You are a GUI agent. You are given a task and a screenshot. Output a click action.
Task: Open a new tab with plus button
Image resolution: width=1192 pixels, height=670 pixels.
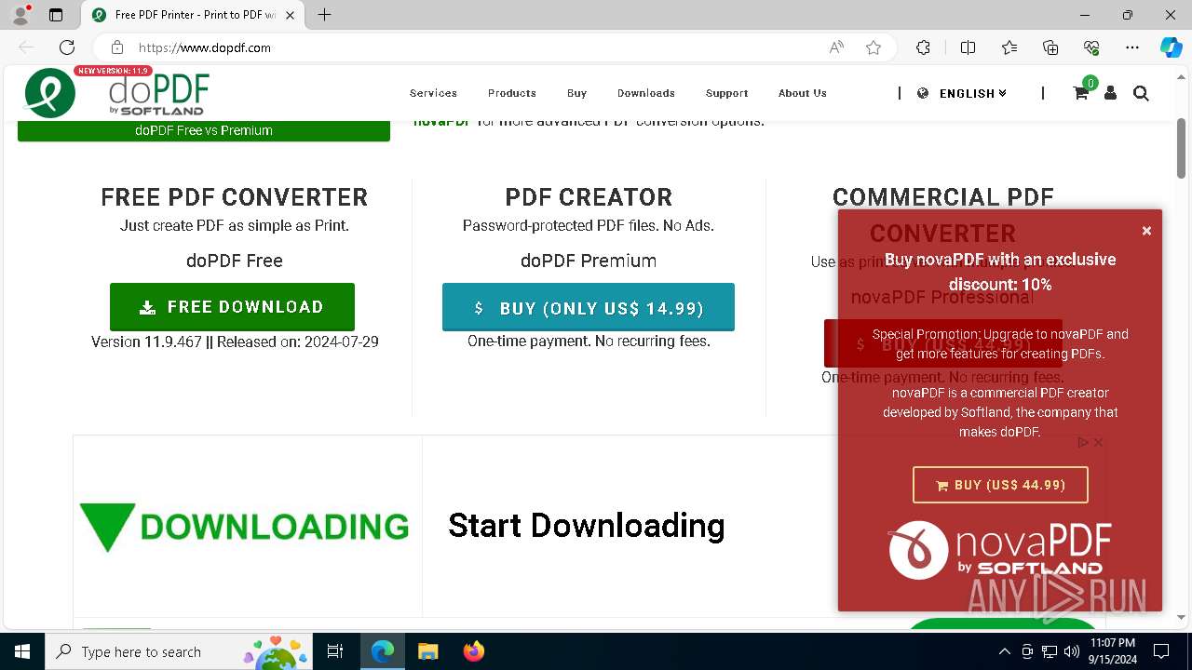pyautogui.click(x=324, y=15)
